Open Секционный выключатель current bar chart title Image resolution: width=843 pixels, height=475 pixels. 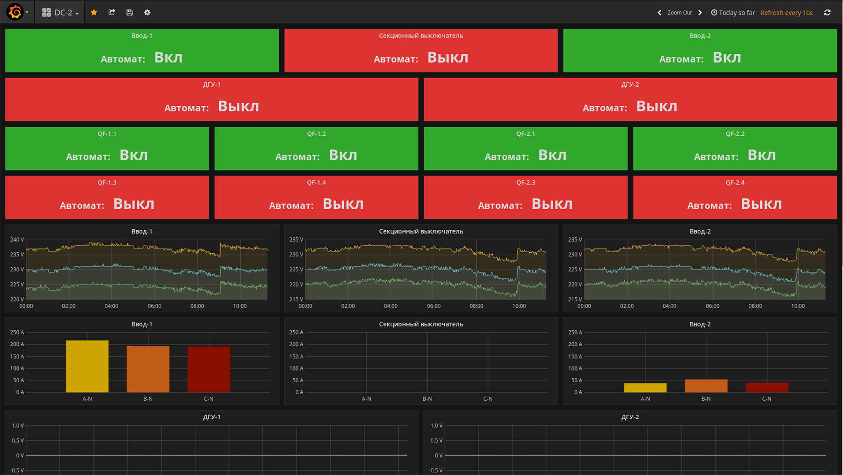(421, 324)
